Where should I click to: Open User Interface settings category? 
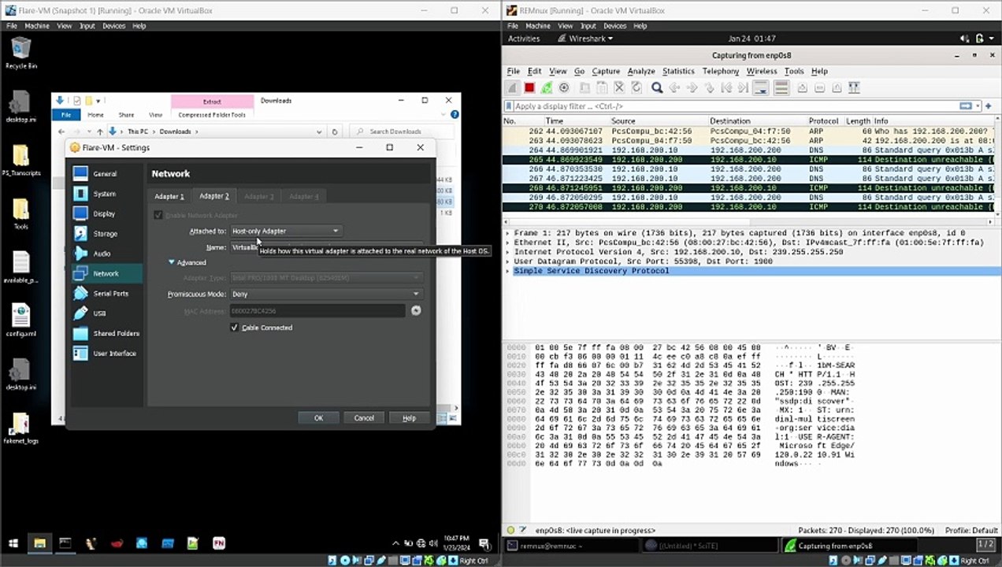[106, 353]
